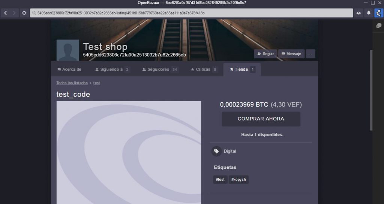Reload the page with the refresh icon
The image size is (384, 204).
pos(24,13)
